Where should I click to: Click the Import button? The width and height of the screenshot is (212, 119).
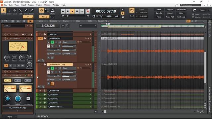(x=170, y=10)
